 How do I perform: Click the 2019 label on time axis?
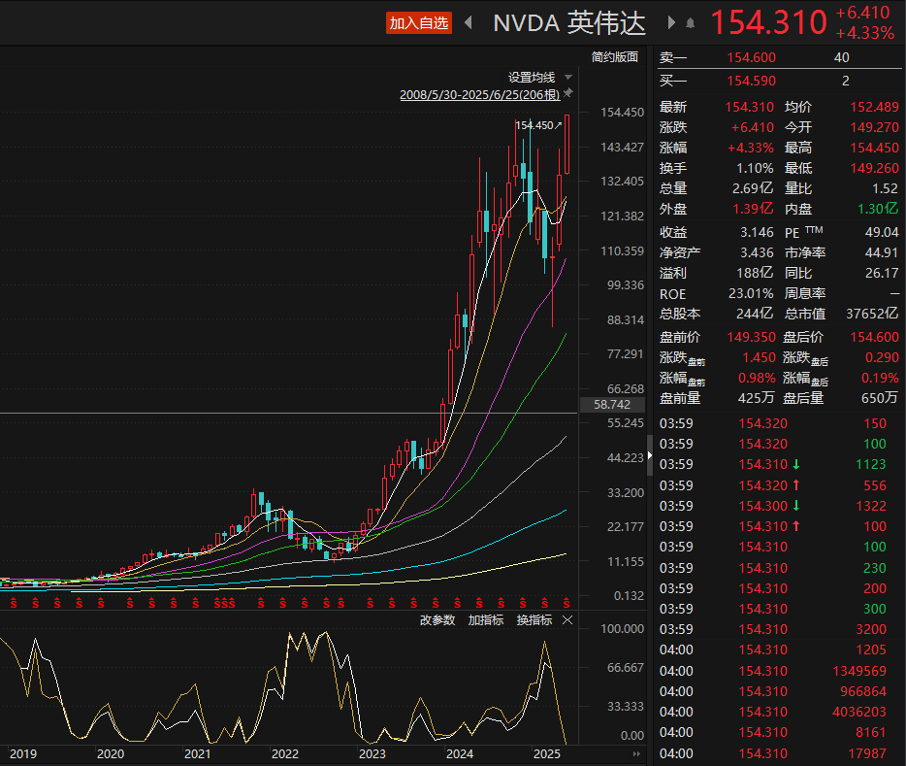(x=23, y=753)
